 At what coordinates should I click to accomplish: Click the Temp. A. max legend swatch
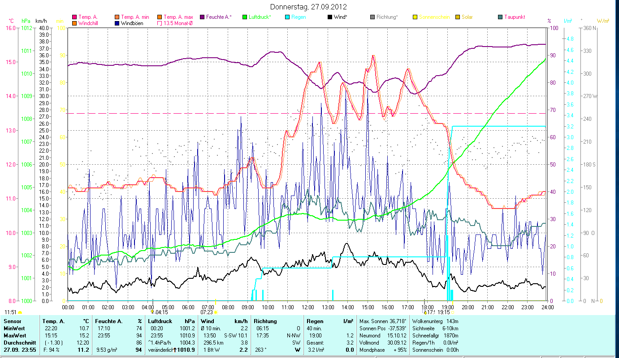point(160,17)
